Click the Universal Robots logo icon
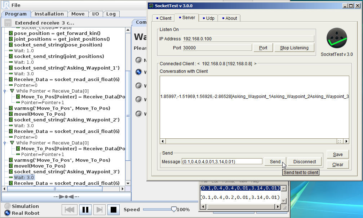 (x=5, y=5)
